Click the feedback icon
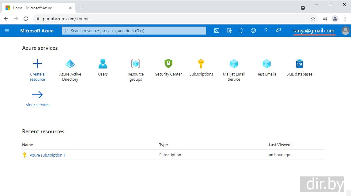Screen dimensions: 351x196 (278, 31)
